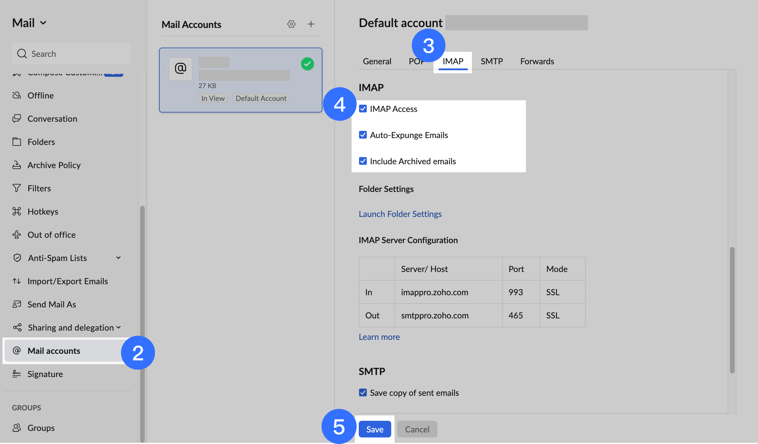Select the Conversation settings icon
Image resolution: width=758 pixels, height=444 pixels.
click(17, 118)
